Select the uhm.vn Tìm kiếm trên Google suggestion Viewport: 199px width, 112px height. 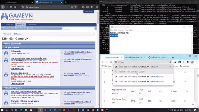pyautogui.click(x=143, y=72)
